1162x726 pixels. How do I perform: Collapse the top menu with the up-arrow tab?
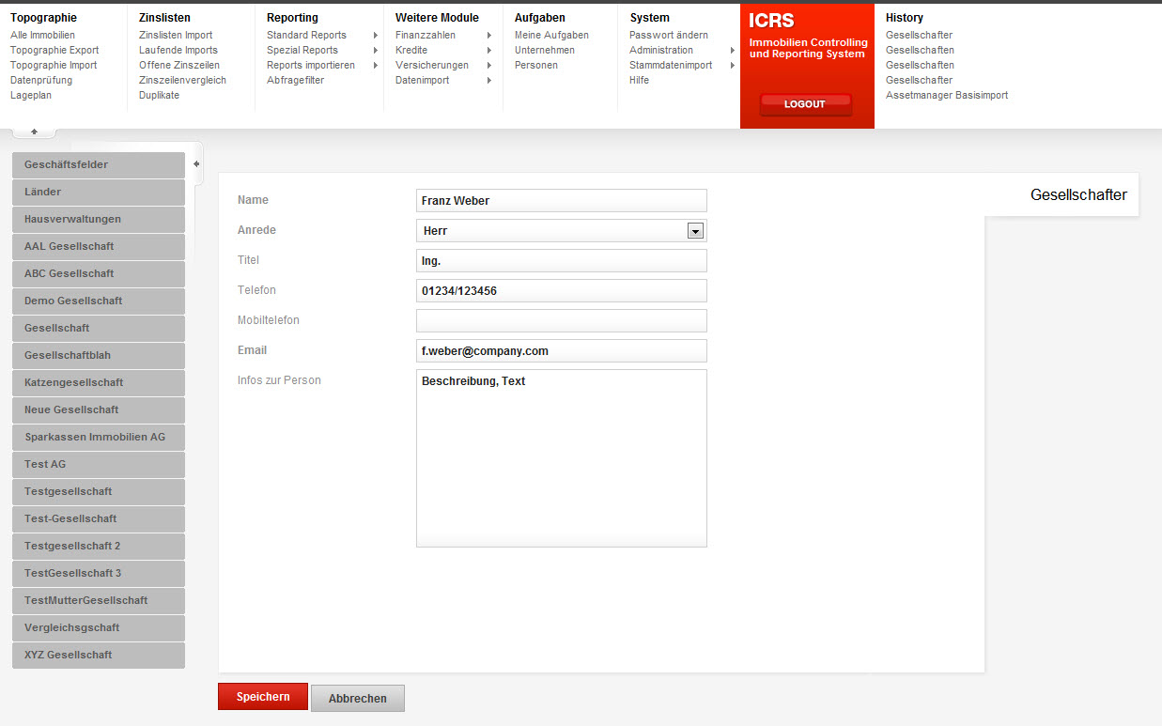tap(34, 131)
